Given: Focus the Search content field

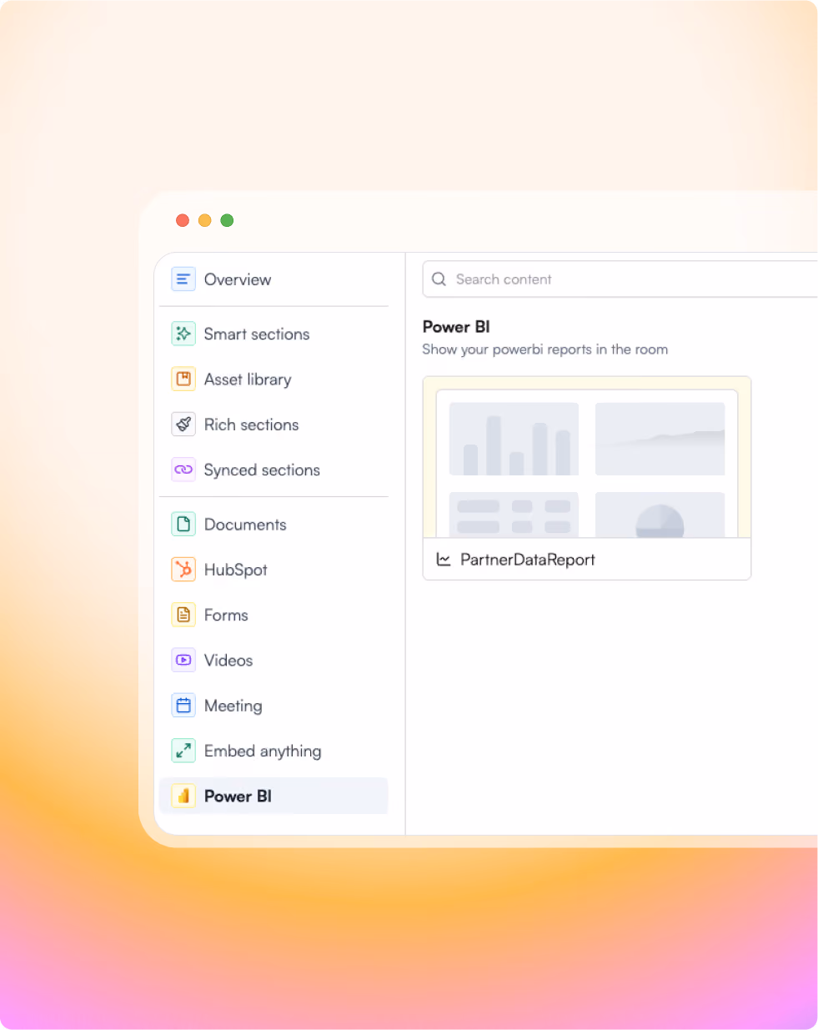Looking at the screenshot, I should pyautogui.click(x=620, y=279).
